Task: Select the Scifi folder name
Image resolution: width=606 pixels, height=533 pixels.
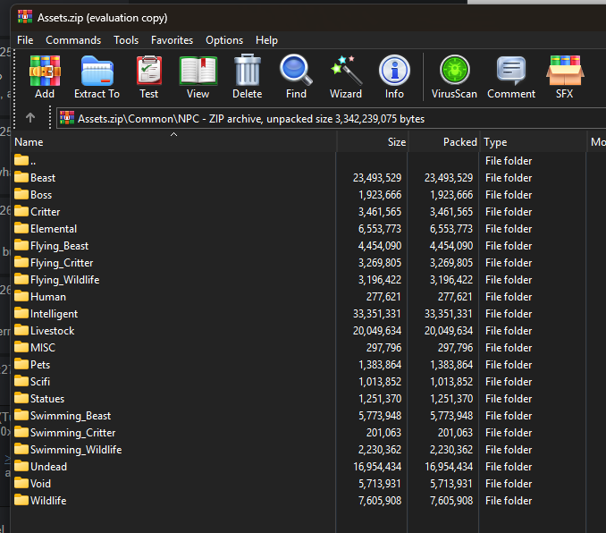Action: click(40, 382)
